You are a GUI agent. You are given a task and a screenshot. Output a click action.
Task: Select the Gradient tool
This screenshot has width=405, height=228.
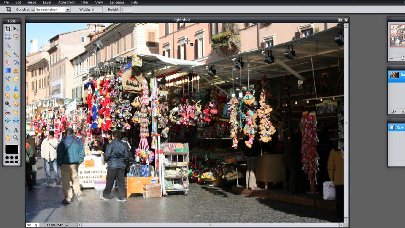(8, 71)
